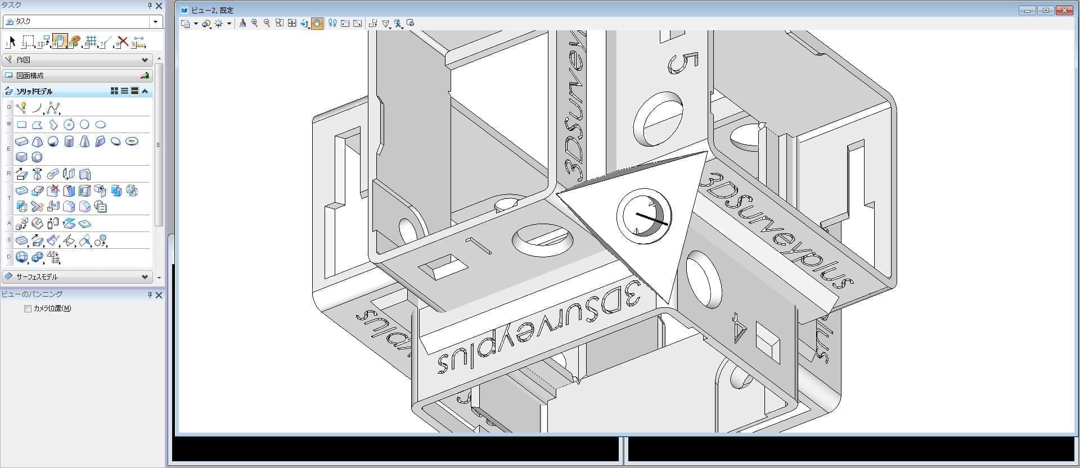Select the Zoom In view tool

(x=255, y=23)
